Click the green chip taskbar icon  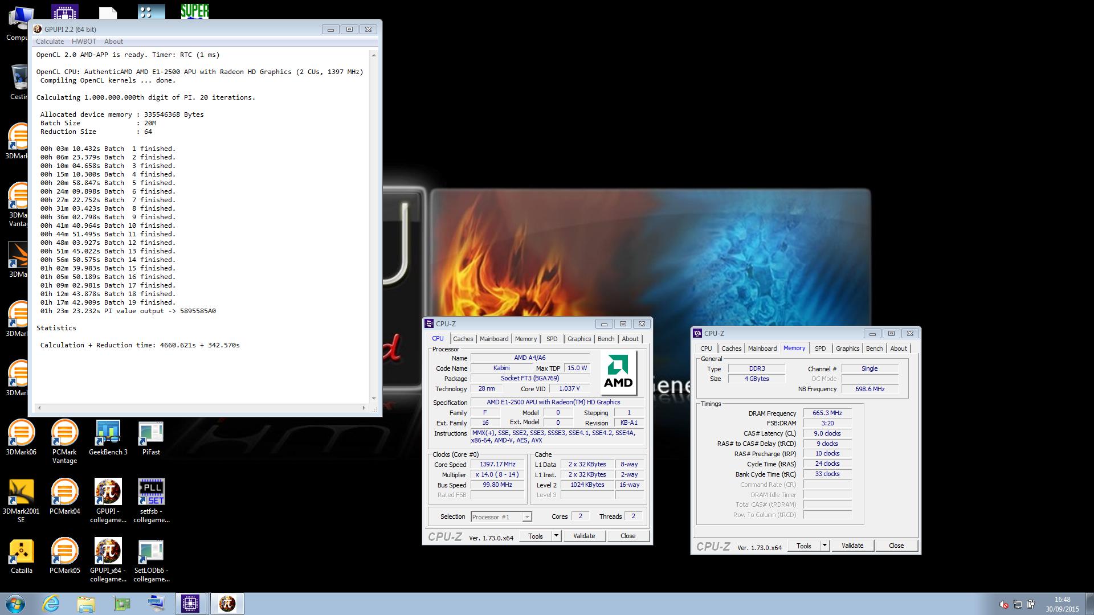point(121,604)
